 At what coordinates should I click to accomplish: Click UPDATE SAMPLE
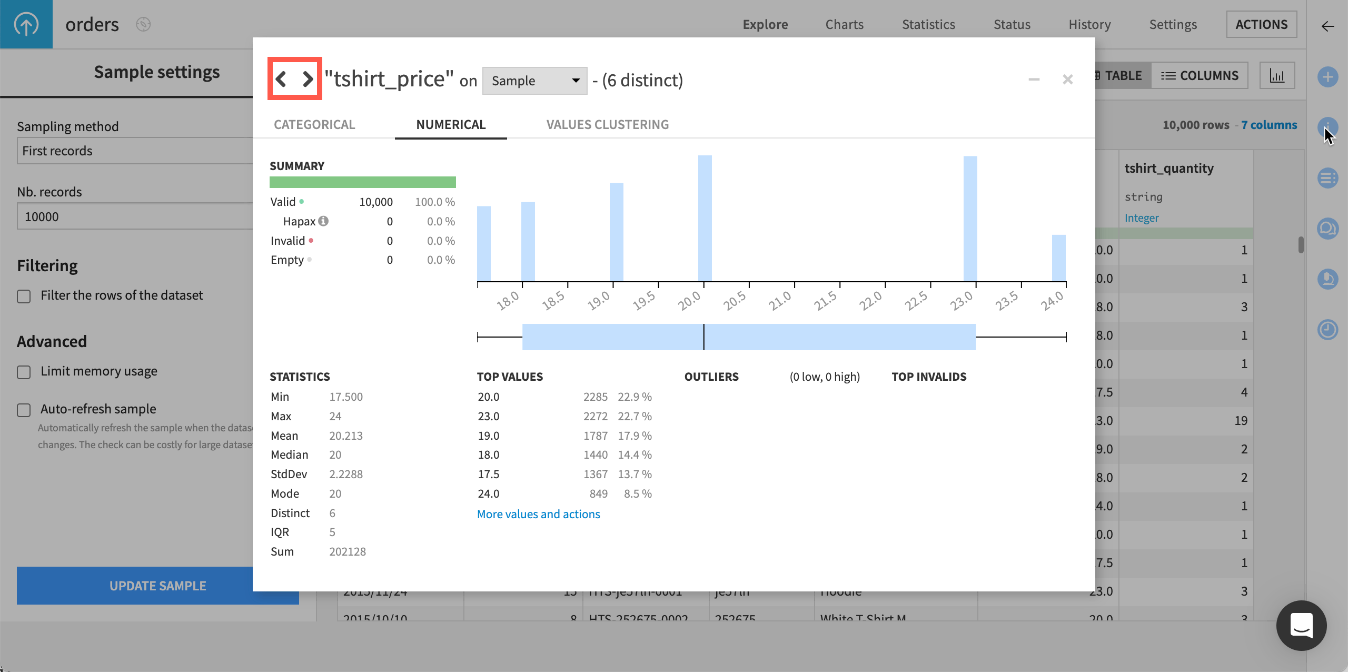tap(157, 585)
